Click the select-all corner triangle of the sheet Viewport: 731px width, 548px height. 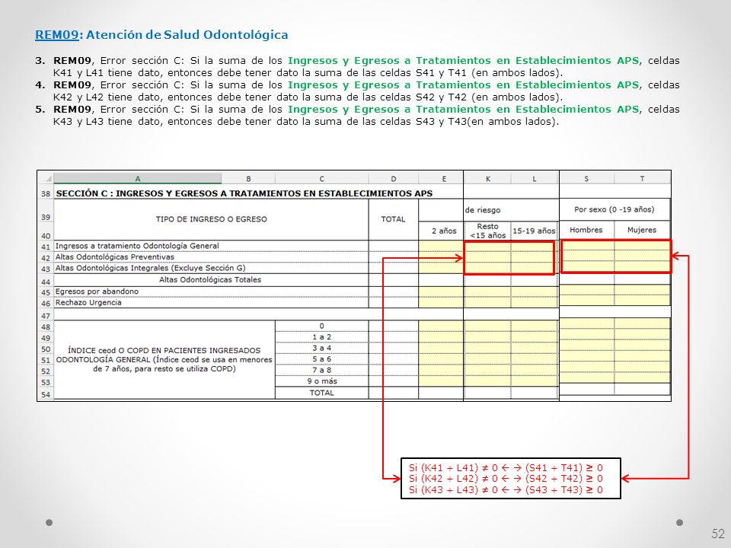tap(46, 178)
